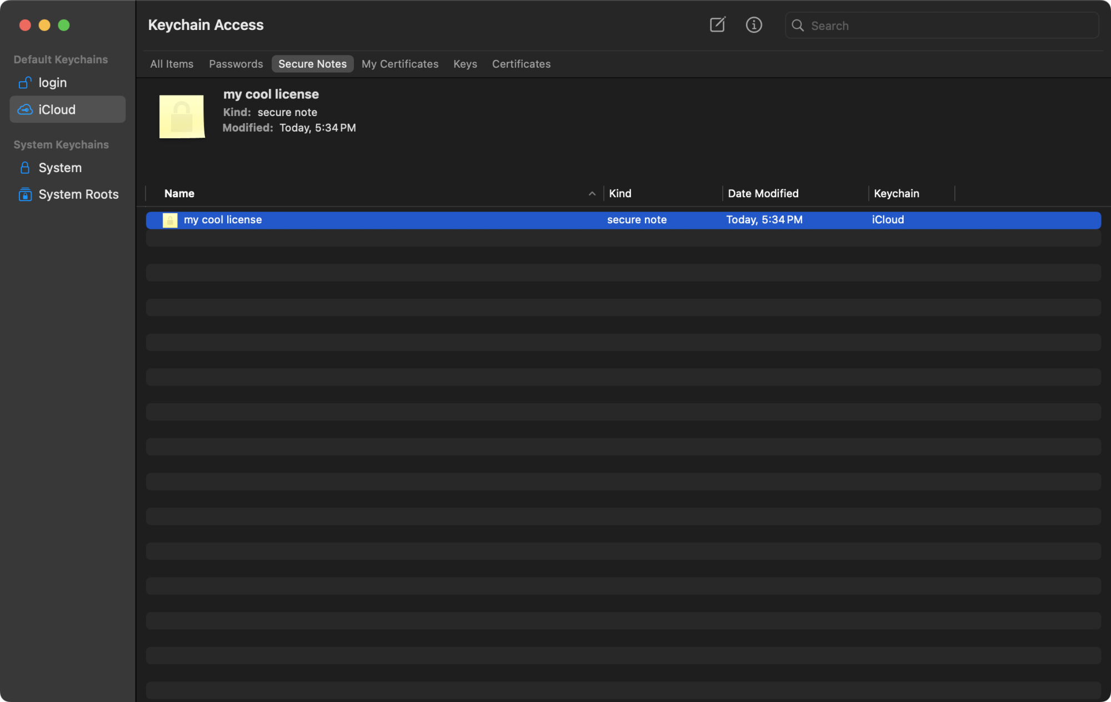Click the 'secure note' kind cell

[637, 220]
